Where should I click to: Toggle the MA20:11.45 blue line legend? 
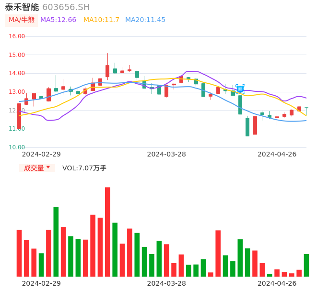(145, 20)
